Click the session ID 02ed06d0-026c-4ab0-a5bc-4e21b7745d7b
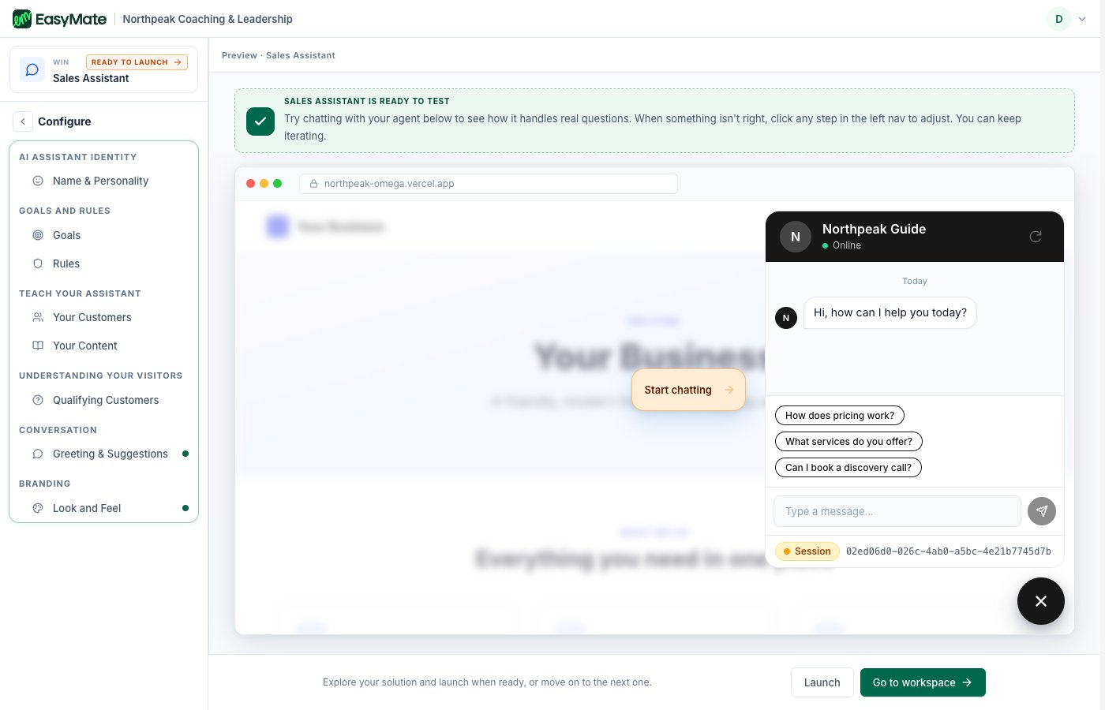This screenshot has height=710, width=1105. click(949, 551)
